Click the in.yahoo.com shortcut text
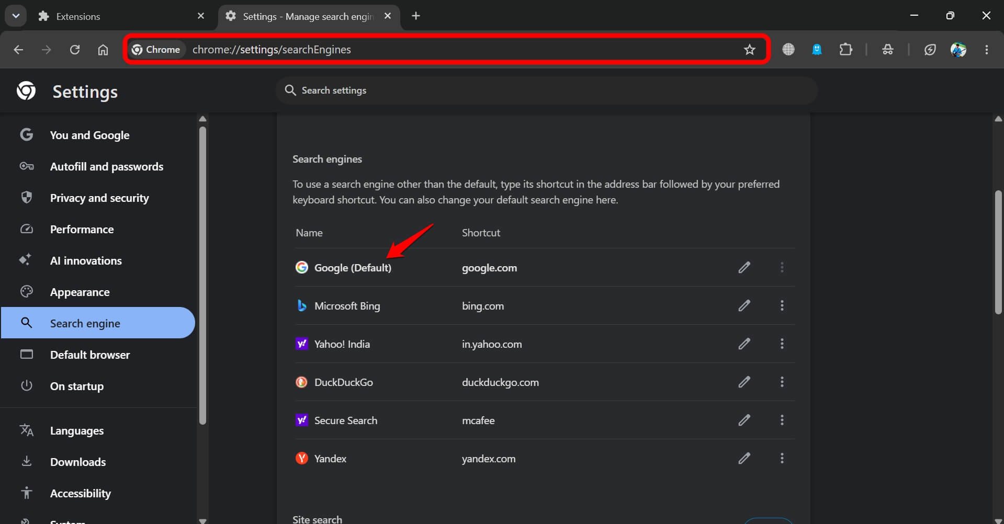This screenshot has height=524, width=1004. click(x=492, y=344)
